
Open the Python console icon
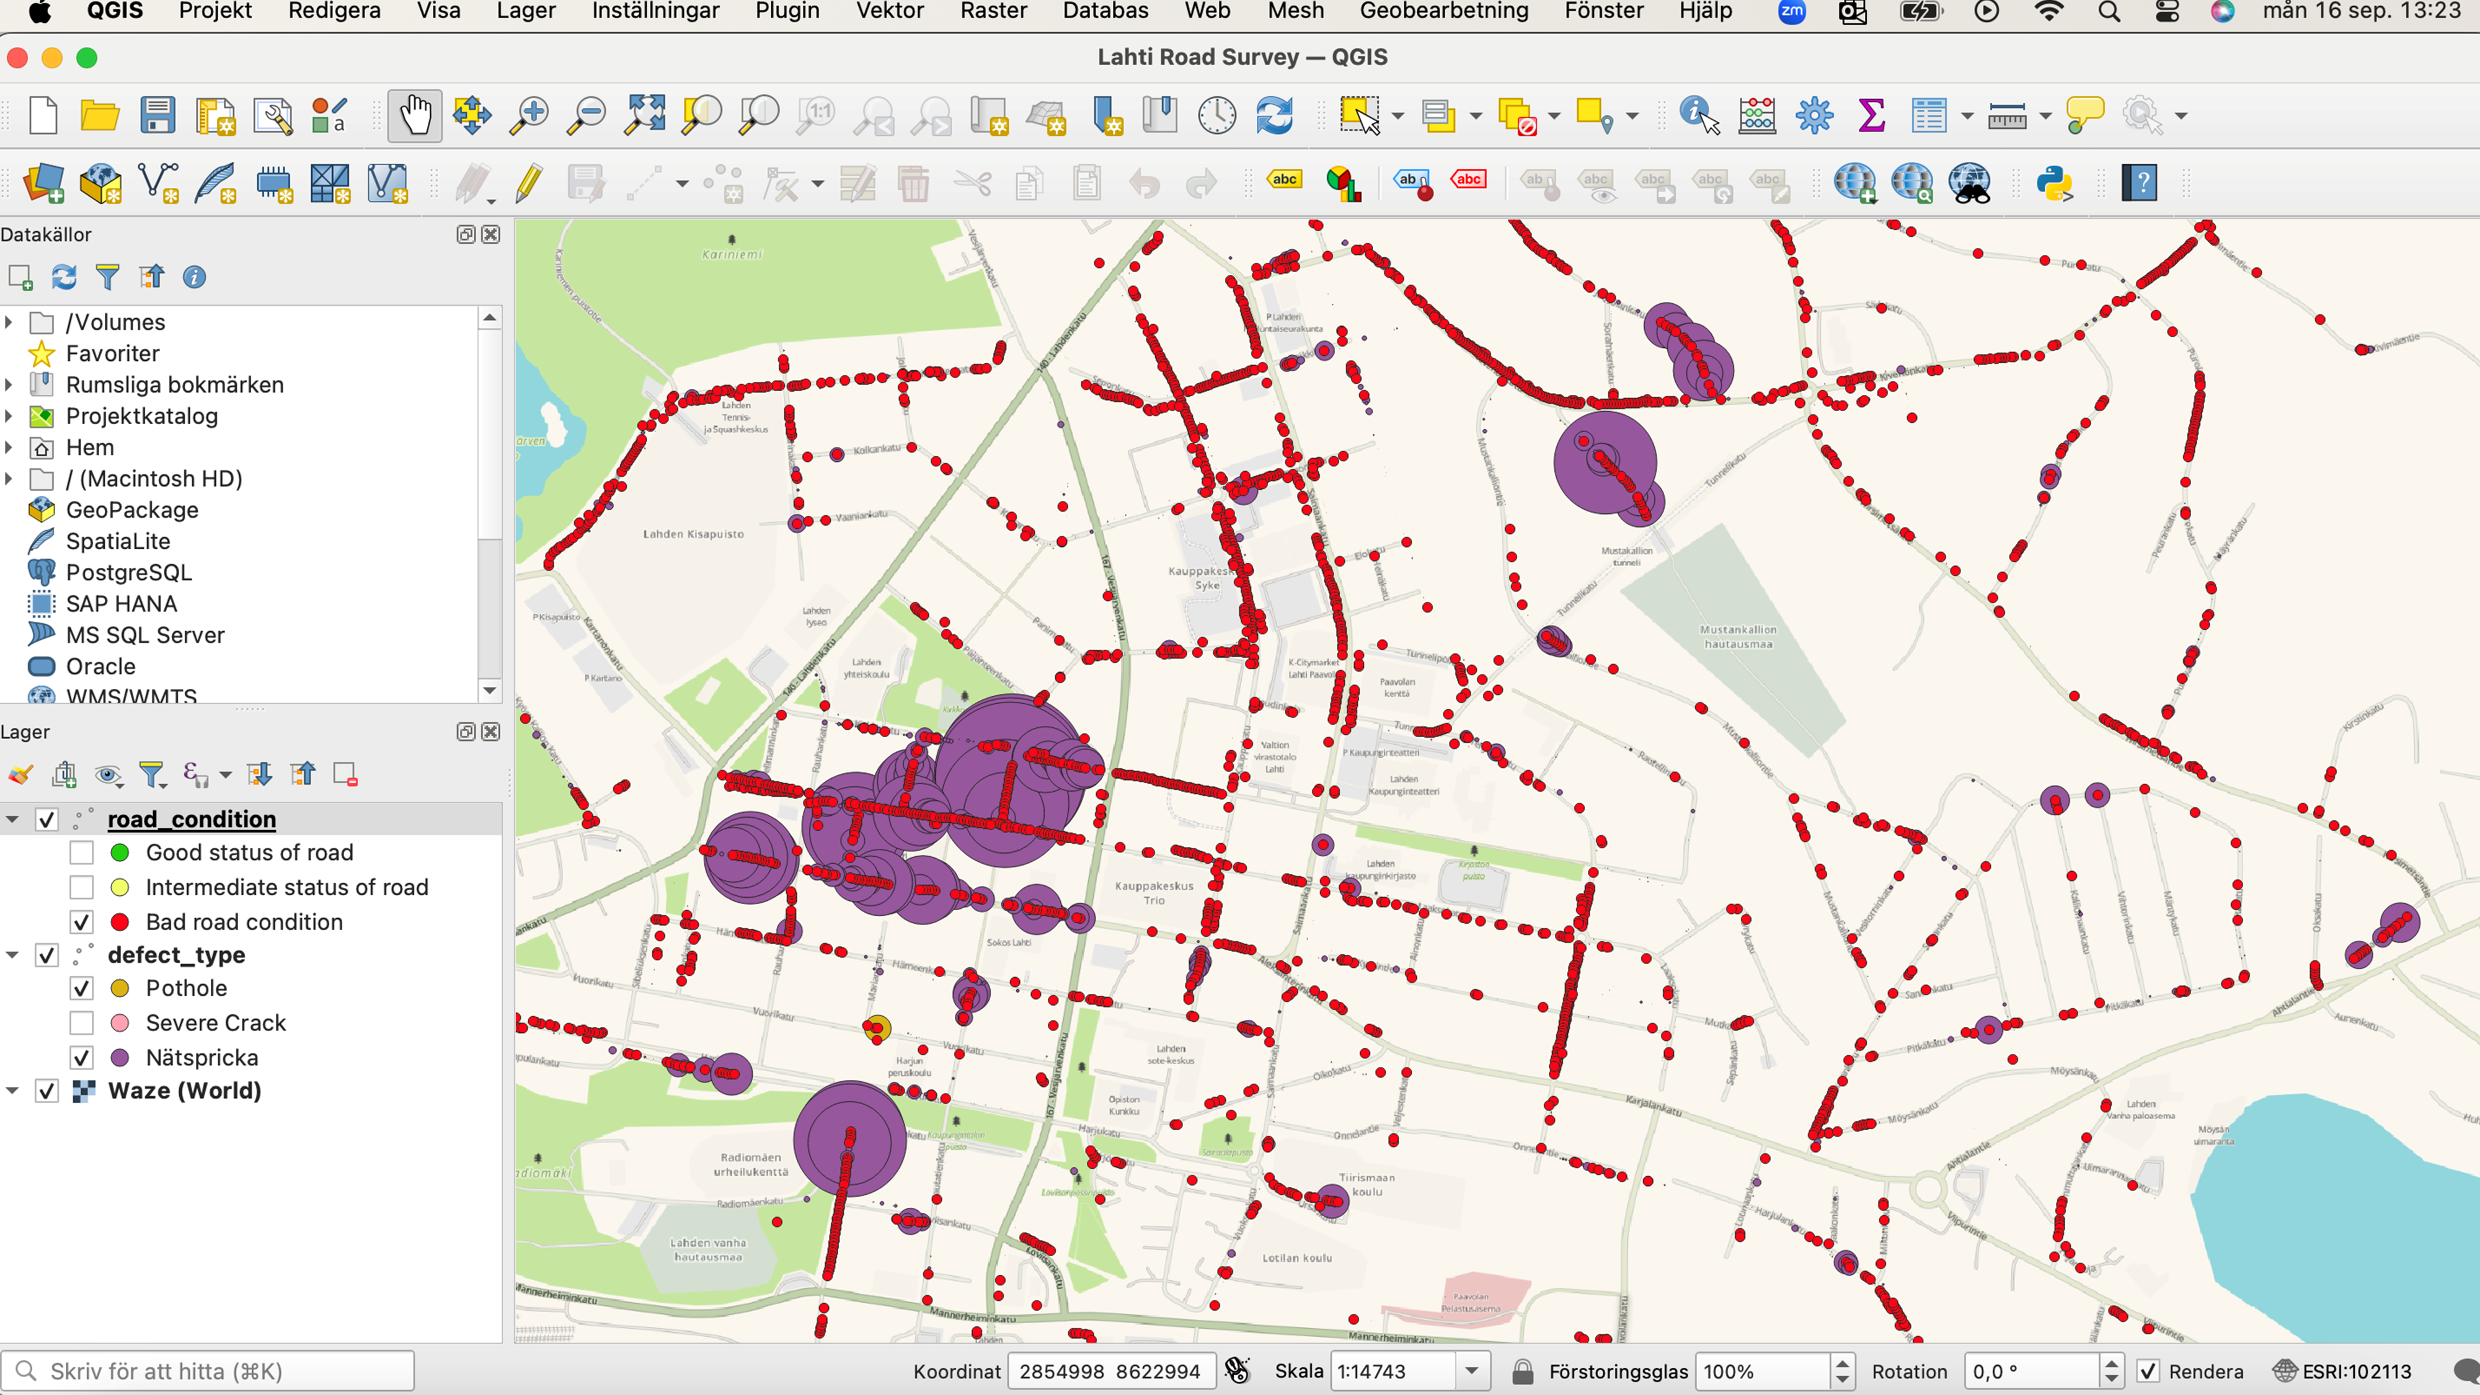[2055, 183]
